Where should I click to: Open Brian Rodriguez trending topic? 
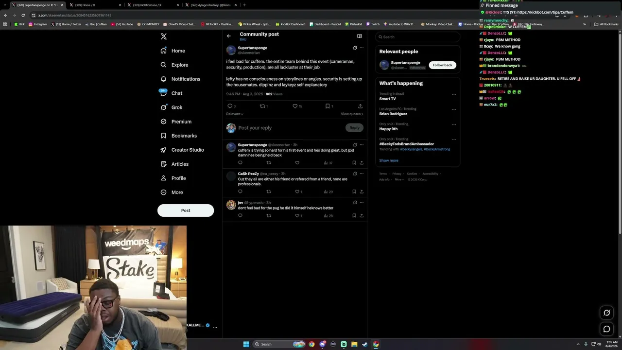393,114
